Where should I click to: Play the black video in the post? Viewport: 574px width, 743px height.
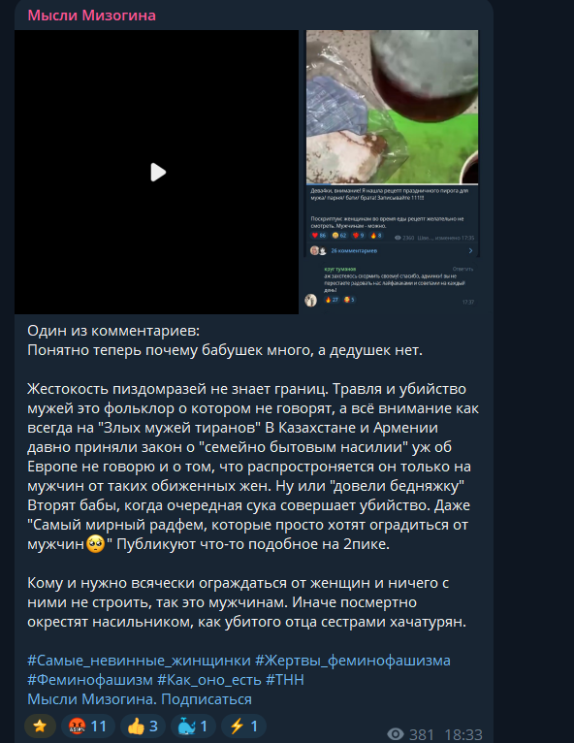tap(157, 172)
